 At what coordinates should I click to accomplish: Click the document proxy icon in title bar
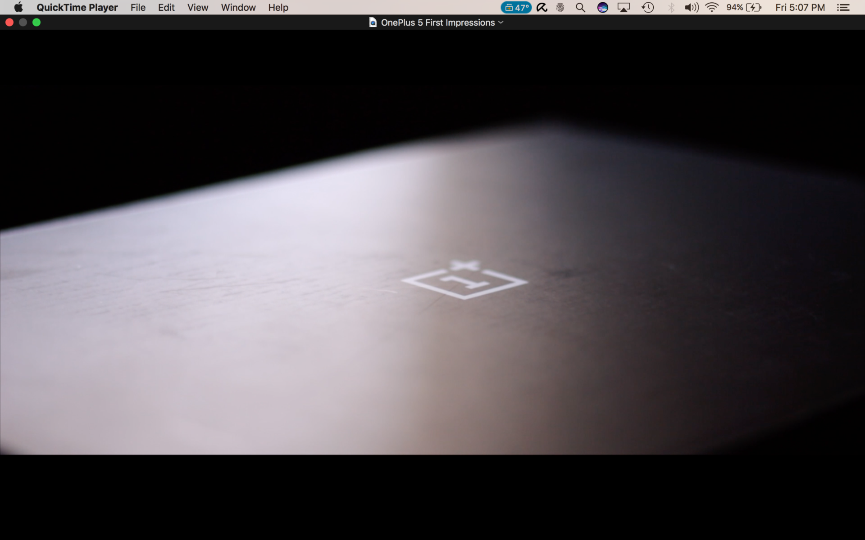tap(373, 22)
